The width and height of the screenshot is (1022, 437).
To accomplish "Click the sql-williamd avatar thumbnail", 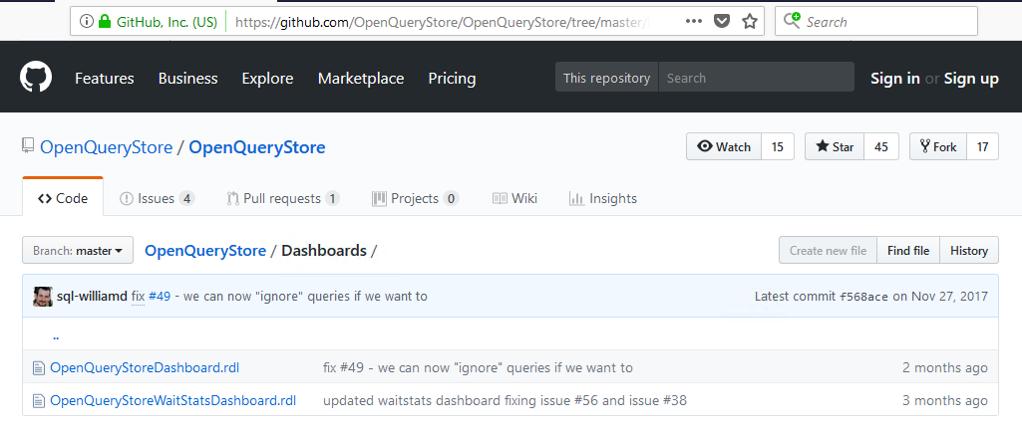I will click(x=43, y=296).
